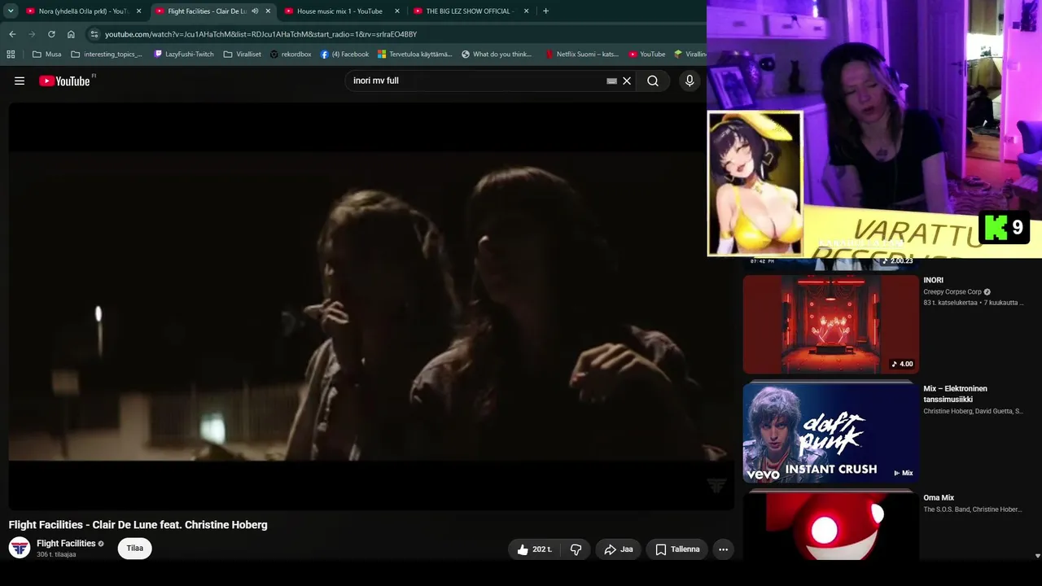1042x586 pixels.
Task: Switch to THE BIG LEZ SHOW tab
Action: click(x=470, y=11)
